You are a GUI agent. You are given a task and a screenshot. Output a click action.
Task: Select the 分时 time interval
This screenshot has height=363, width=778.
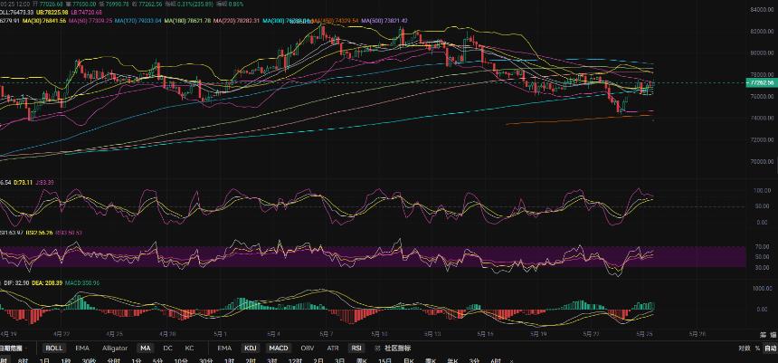point(113,360)
